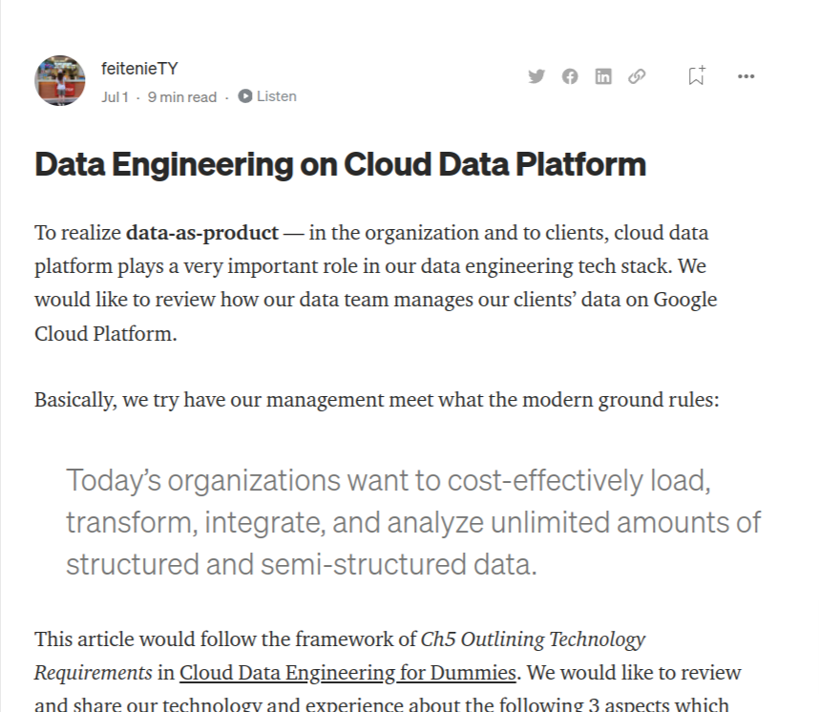Select the '9 min read' text
The image size is (819, 712).
pyautogui.click(x=181, y=97)
